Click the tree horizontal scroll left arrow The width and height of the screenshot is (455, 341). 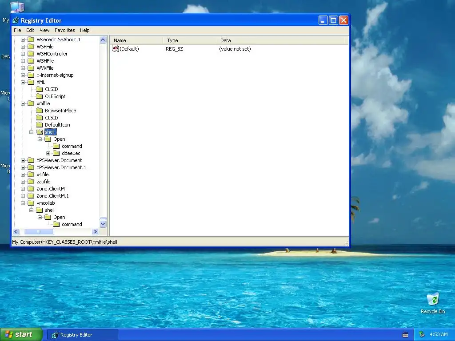16,231
